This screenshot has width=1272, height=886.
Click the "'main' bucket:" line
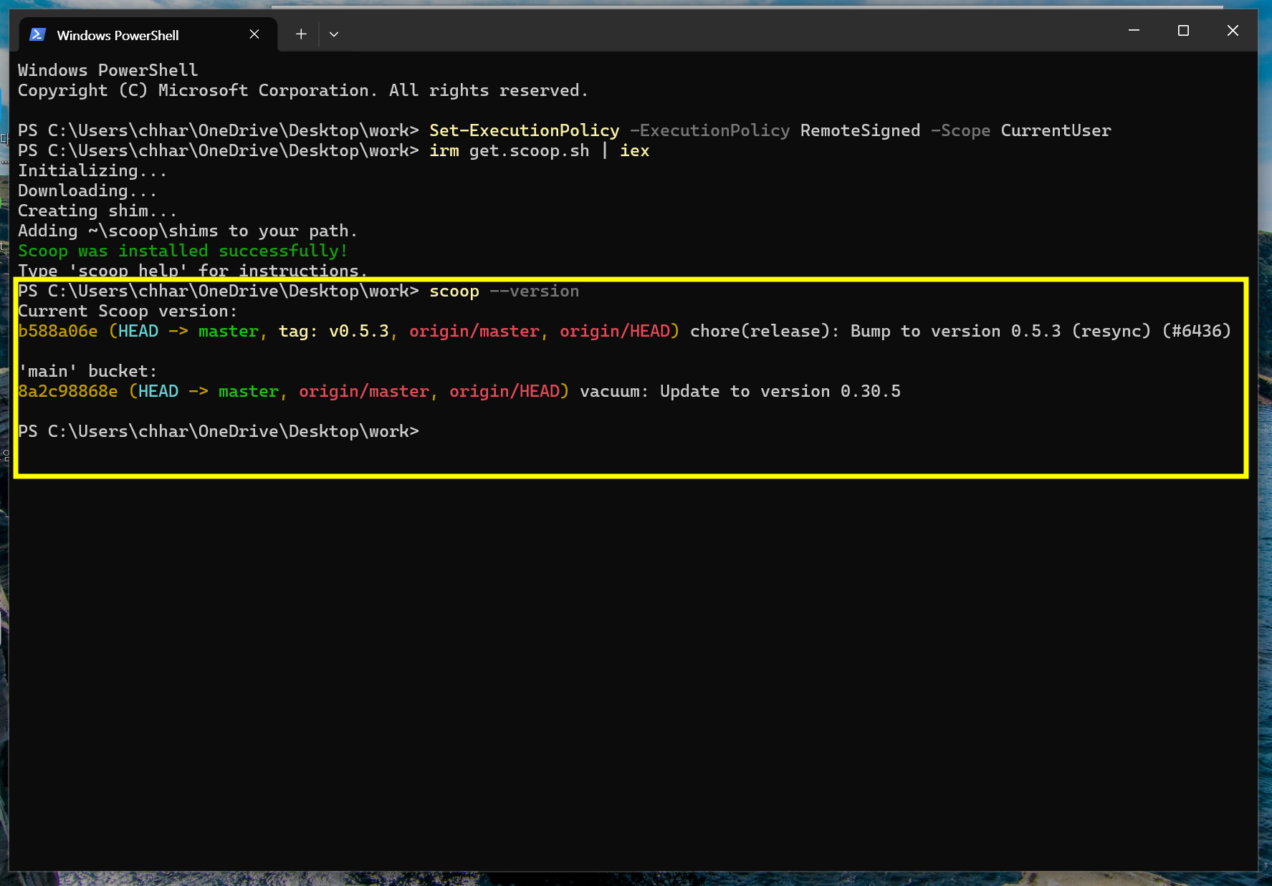tap(87, 371)
